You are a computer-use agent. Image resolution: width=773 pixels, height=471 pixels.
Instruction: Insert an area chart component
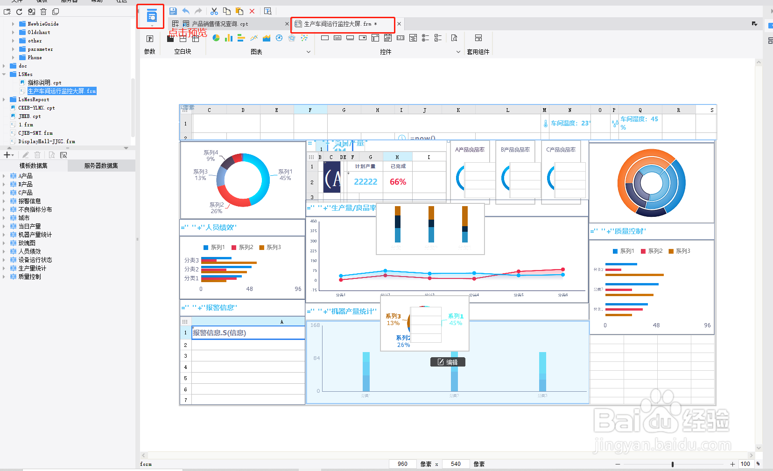(267, 38)
